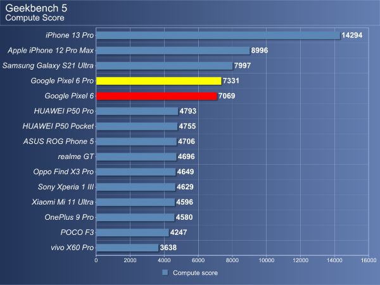Select the ASUS ROG Phone 5 label
Image resolution: width=380 pixels, height=285 pixels.
pos(58,141)
